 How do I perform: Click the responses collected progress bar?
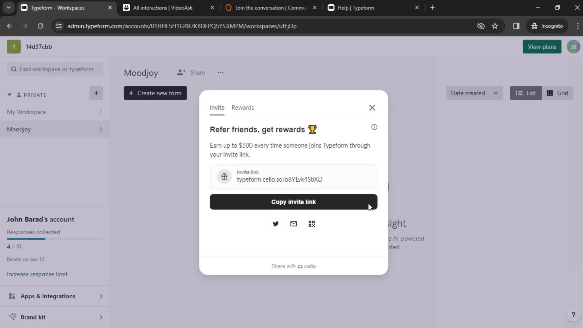pyautogui.click(x=26, y=239)
